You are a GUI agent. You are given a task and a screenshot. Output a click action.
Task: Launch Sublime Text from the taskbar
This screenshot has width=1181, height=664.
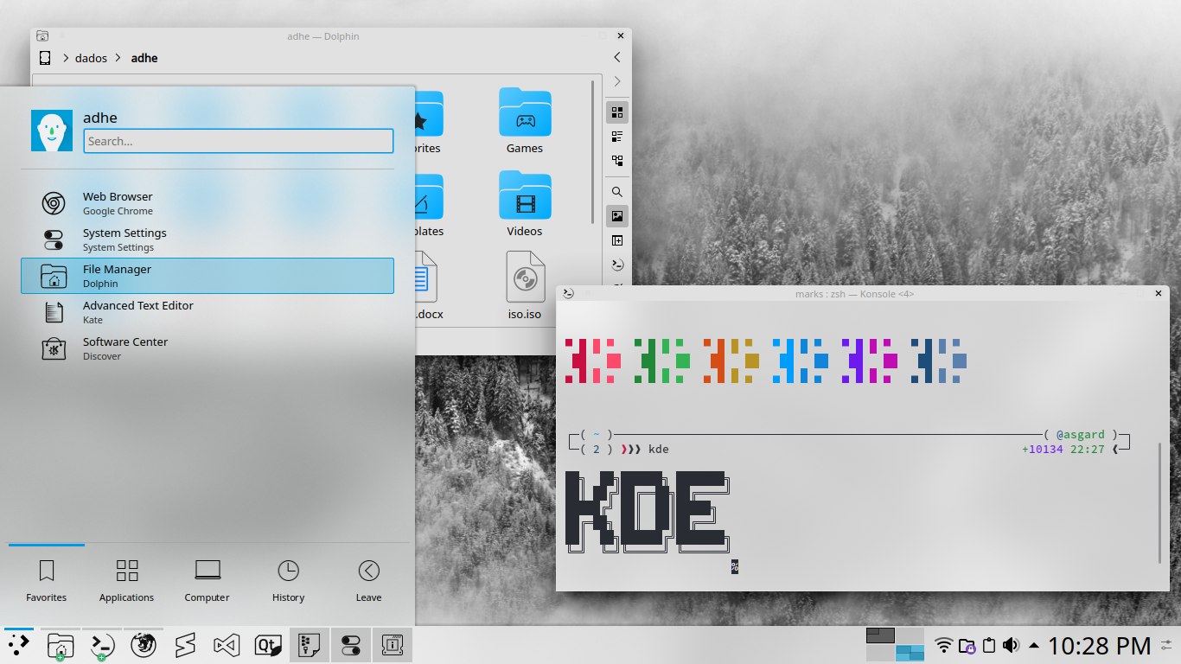(184, 645)
